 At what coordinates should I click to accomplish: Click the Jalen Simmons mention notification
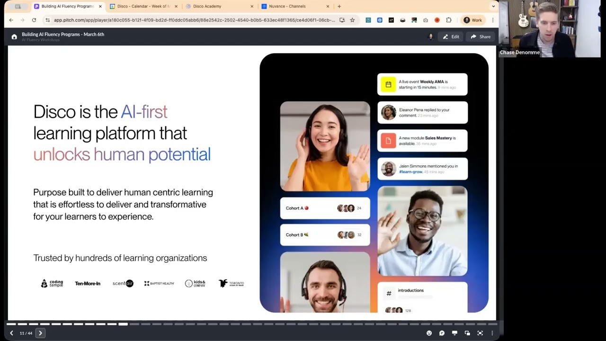(422, 169)
